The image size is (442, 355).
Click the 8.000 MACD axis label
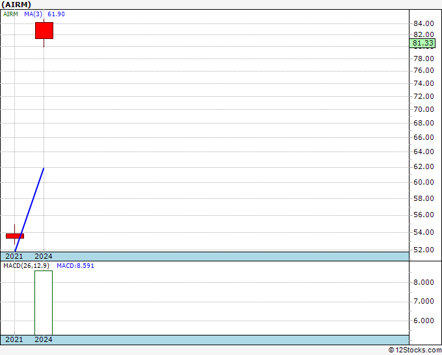423,283
